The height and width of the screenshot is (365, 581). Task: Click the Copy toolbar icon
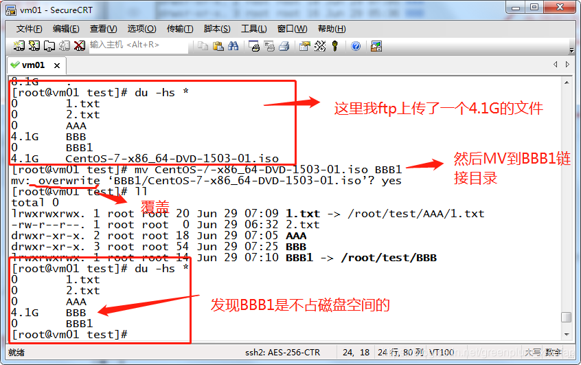coord(203,46)
